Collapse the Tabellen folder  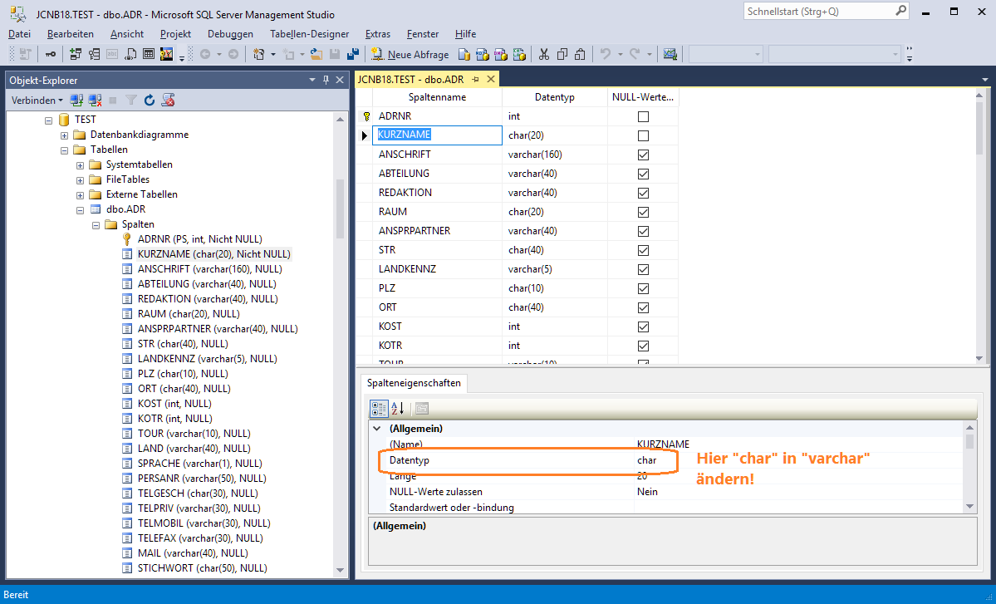pos(64,150)
